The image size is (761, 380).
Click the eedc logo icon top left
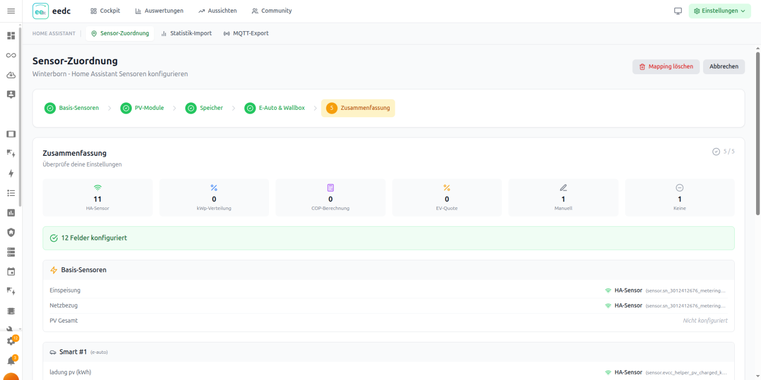coord(40,10)
